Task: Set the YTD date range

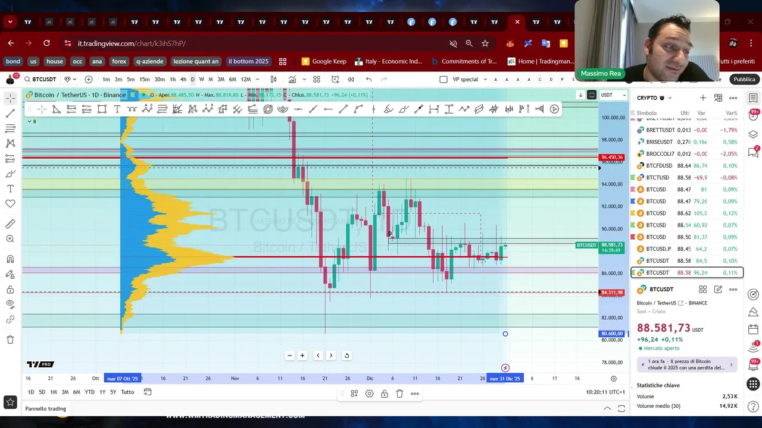Action: click(89, 392)
